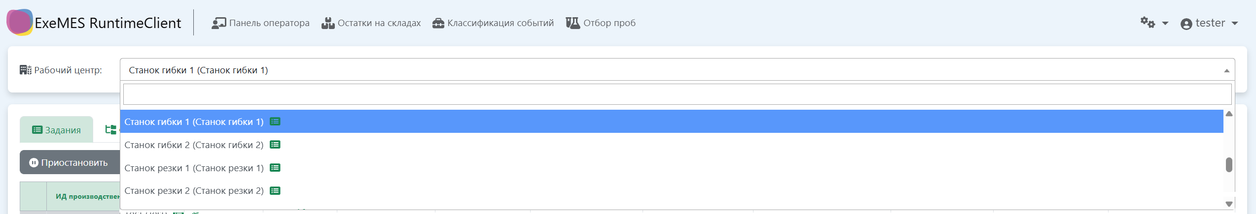Click the green list icon beside Станок резки 2
Viewport: 1256px width, 214px height.
pos(275,191)
